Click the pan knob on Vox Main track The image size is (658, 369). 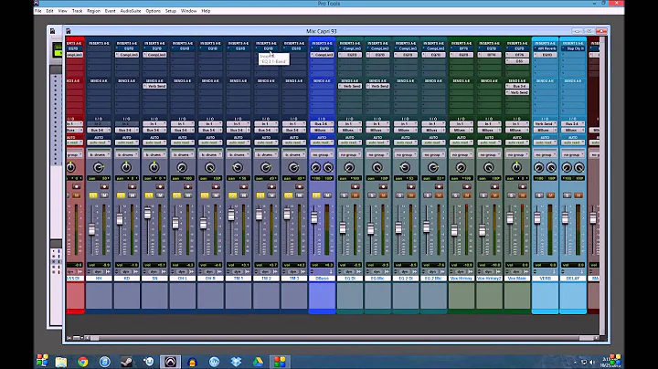[516, 168]
